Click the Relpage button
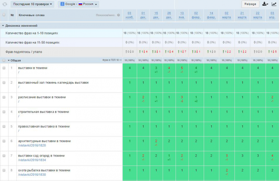This screenshot has width=280, height=181. (250, 4)
